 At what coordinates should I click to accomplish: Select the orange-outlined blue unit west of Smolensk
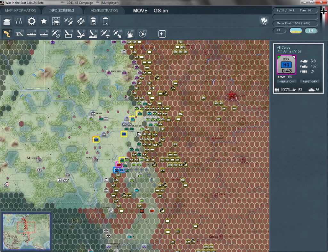click(x=96, y=139)
